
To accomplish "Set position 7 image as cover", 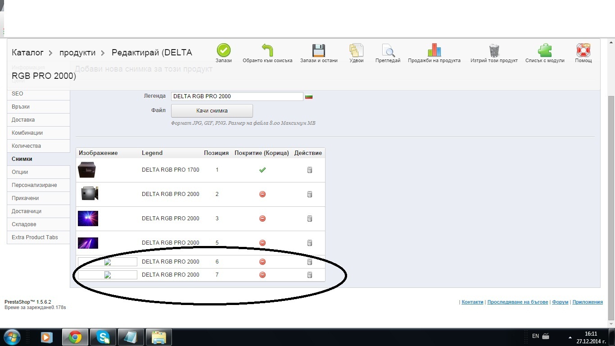I will tap(262, 275).
